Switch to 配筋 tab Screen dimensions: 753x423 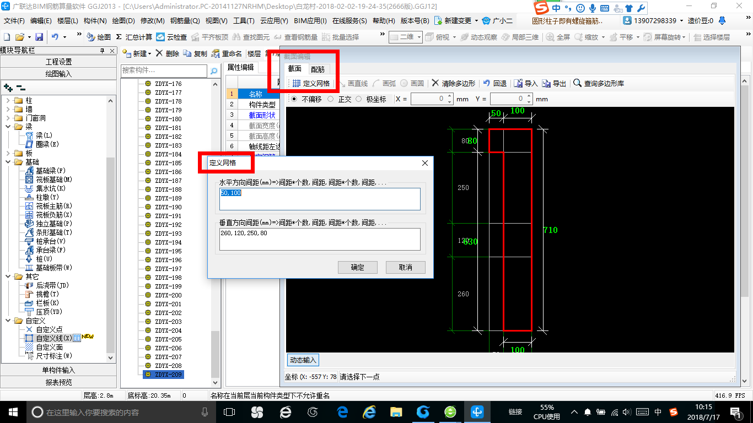coord(318,69)
